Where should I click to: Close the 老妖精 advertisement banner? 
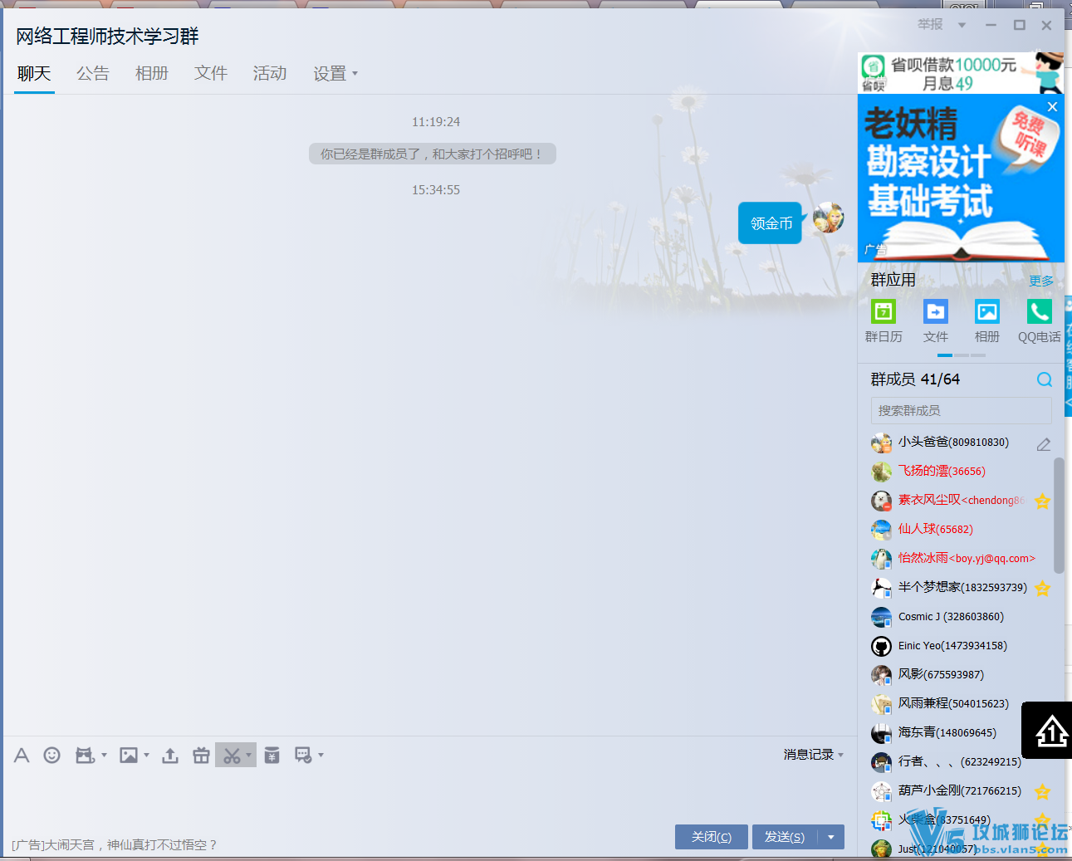point(1052,107)
